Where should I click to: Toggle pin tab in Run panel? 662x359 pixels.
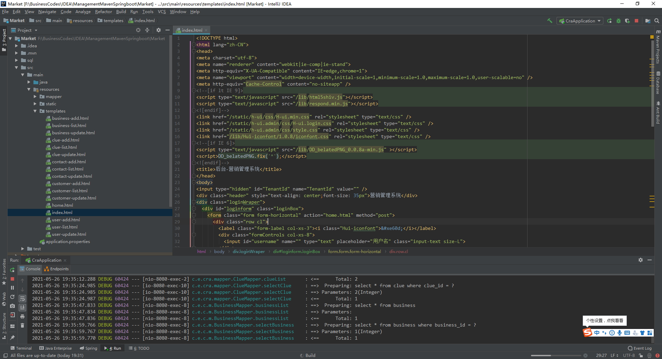[12, 337]
